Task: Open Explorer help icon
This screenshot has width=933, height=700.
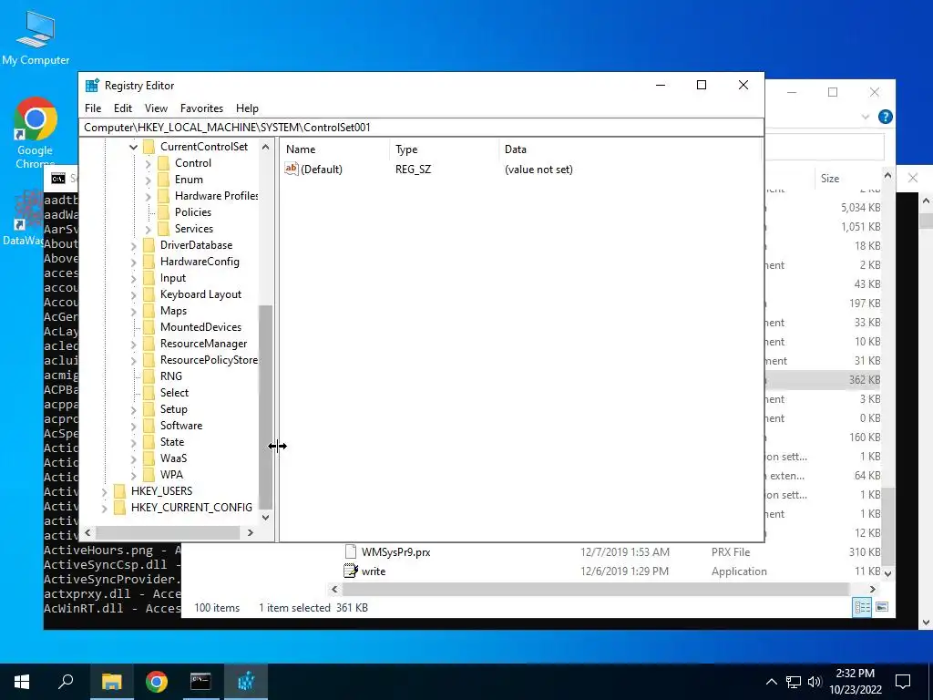Action: pos(886,117)
